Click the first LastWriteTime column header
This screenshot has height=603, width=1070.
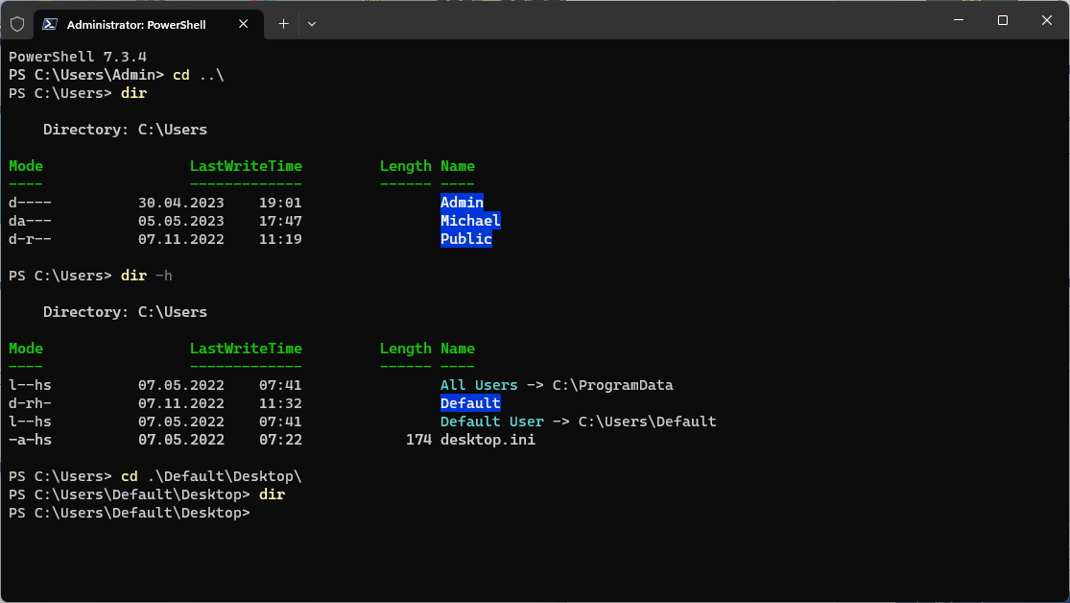tap(246, 166)
